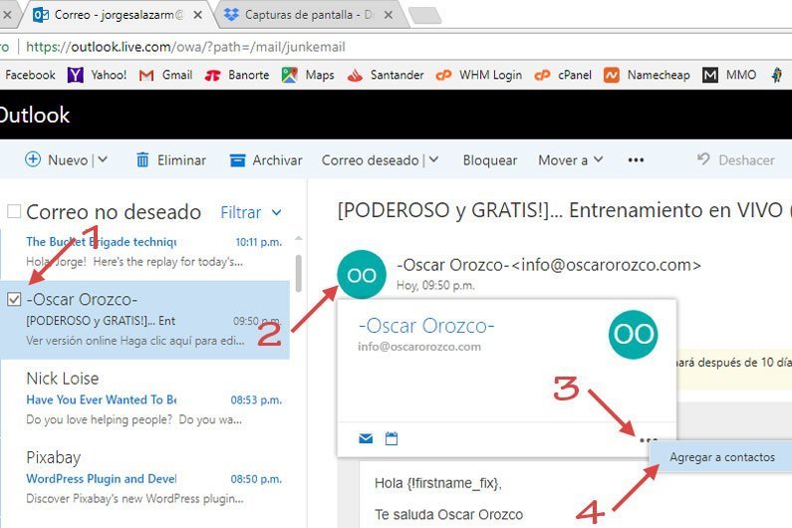Open the cPanel bookmark icon
This screenshot has width=792, height=528.
[x=542, y=76]
